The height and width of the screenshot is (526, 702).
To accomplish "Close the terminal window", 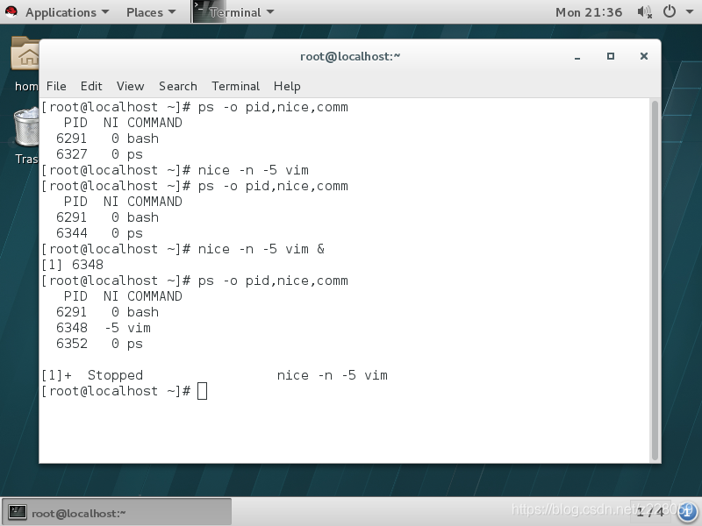I will 644,56.
